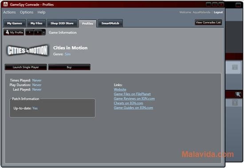Select the Profiles tab
Image resolution: width=244 pixels, height=168 pixels.
[87, 23]
